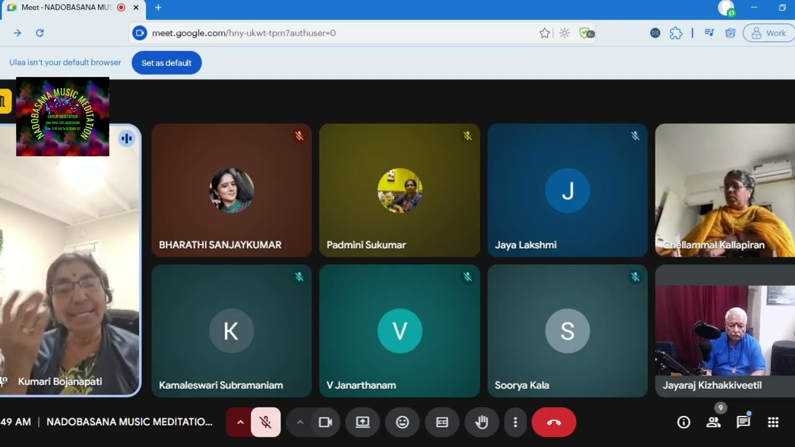Click the Padmini Sukumar name label

[366, 245]
